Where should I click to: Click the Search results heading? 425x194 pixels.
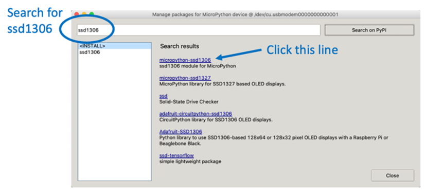pos(180,46)
